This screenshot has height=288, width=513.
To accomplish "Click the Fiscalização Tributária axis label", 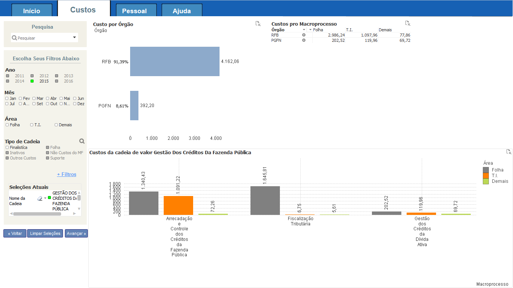I will pyautogui.click(x=301, y=221).
